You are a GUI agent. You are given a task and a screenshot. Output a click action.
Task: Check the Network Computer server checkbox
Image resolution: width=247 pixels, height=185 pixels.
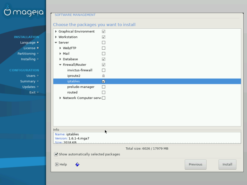pyautogui.click(x=103, y=98)
